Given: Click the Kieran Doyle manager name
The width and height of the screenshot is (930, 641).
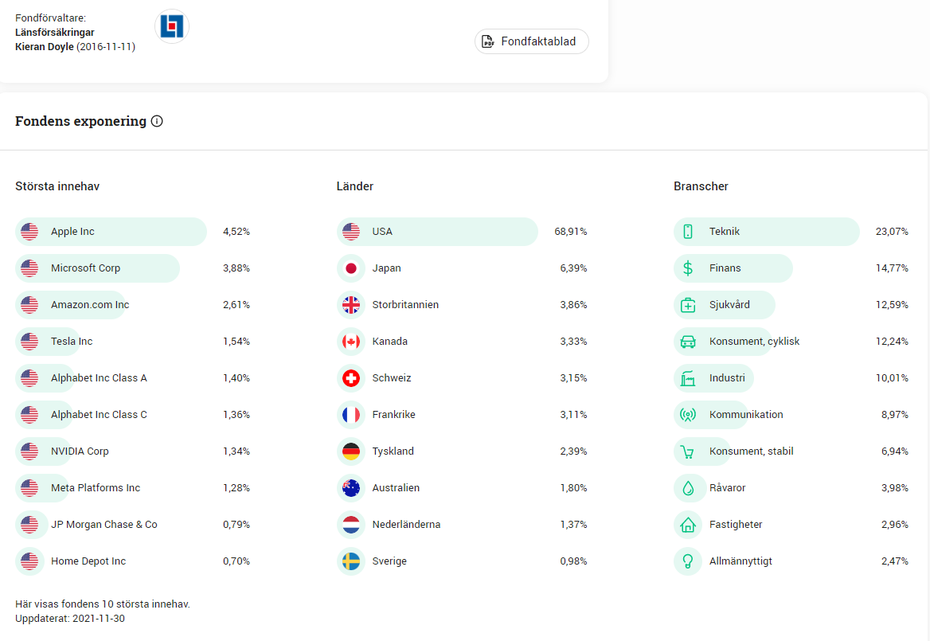Looking at the screenshot, I should pos(45,47).
